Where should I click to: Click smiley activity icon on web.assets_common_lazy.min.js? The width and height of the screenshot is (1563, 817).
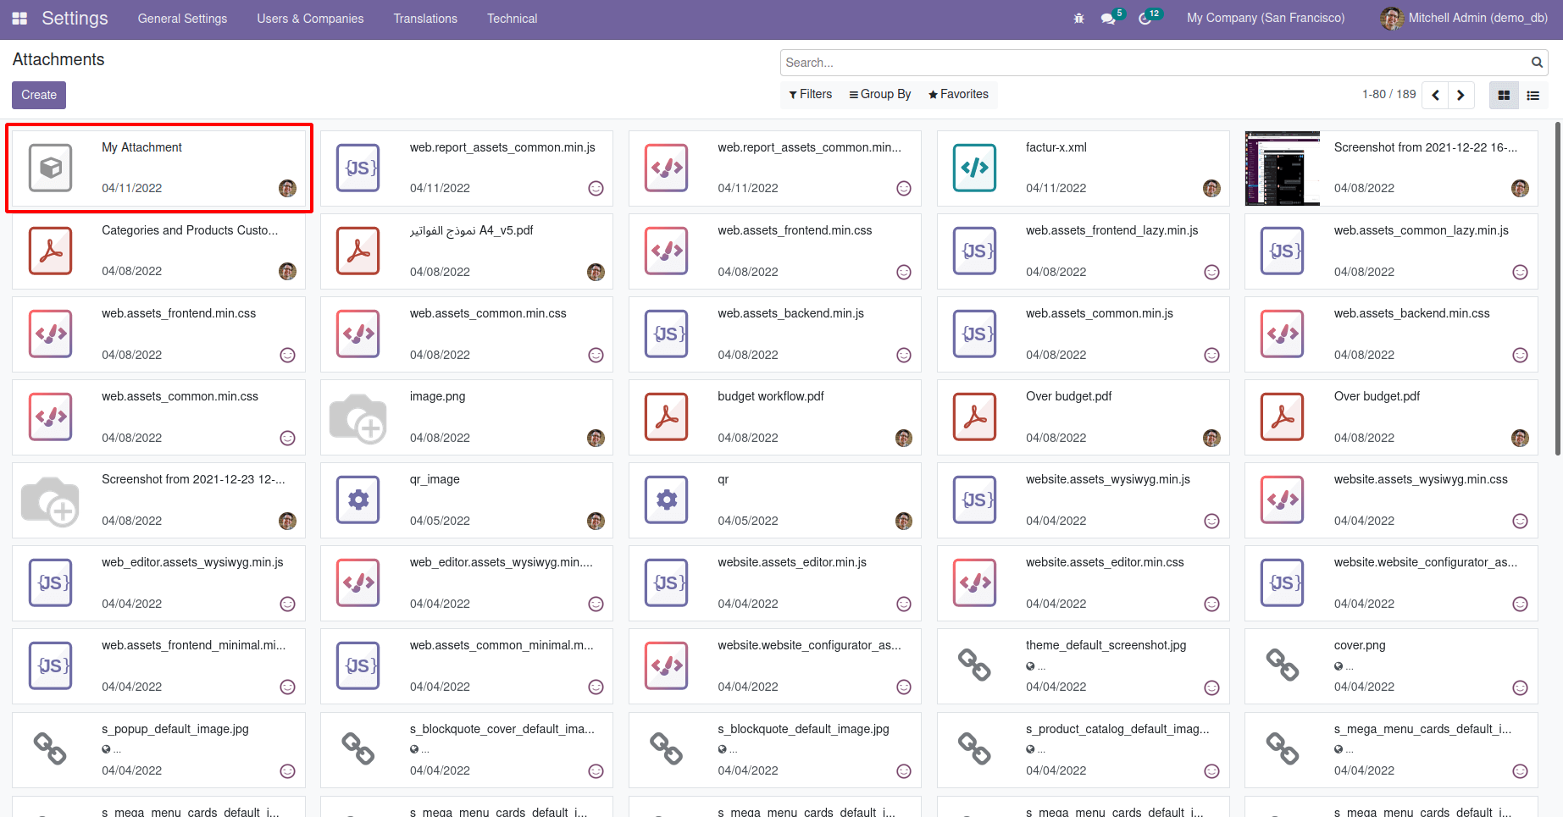pos(1520,272)
